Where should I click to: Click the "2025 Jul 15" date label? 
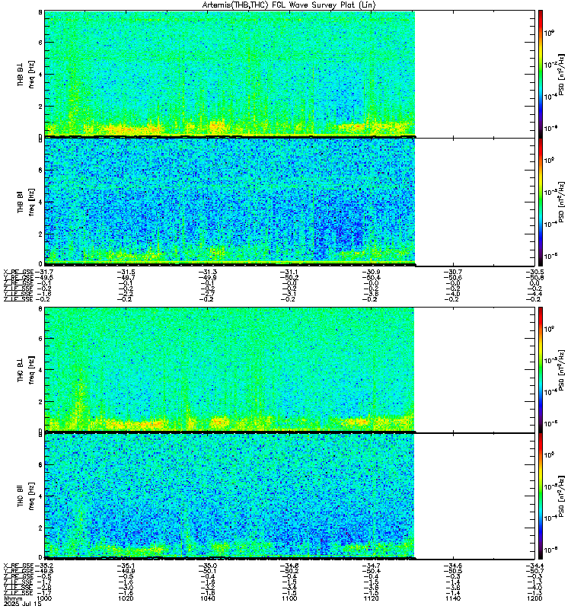[x=23, y=604]
